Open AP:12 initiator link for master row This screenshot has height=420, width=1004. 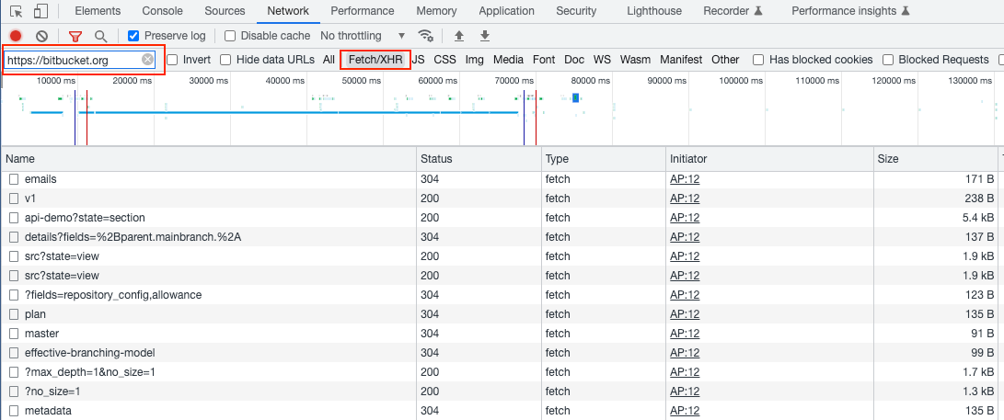[685, 333]
